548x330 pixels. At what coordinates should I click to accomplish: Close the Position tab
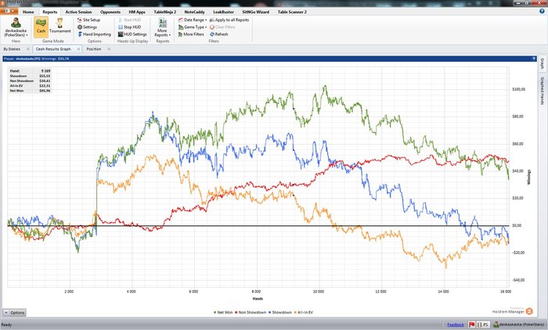[109, 49]
